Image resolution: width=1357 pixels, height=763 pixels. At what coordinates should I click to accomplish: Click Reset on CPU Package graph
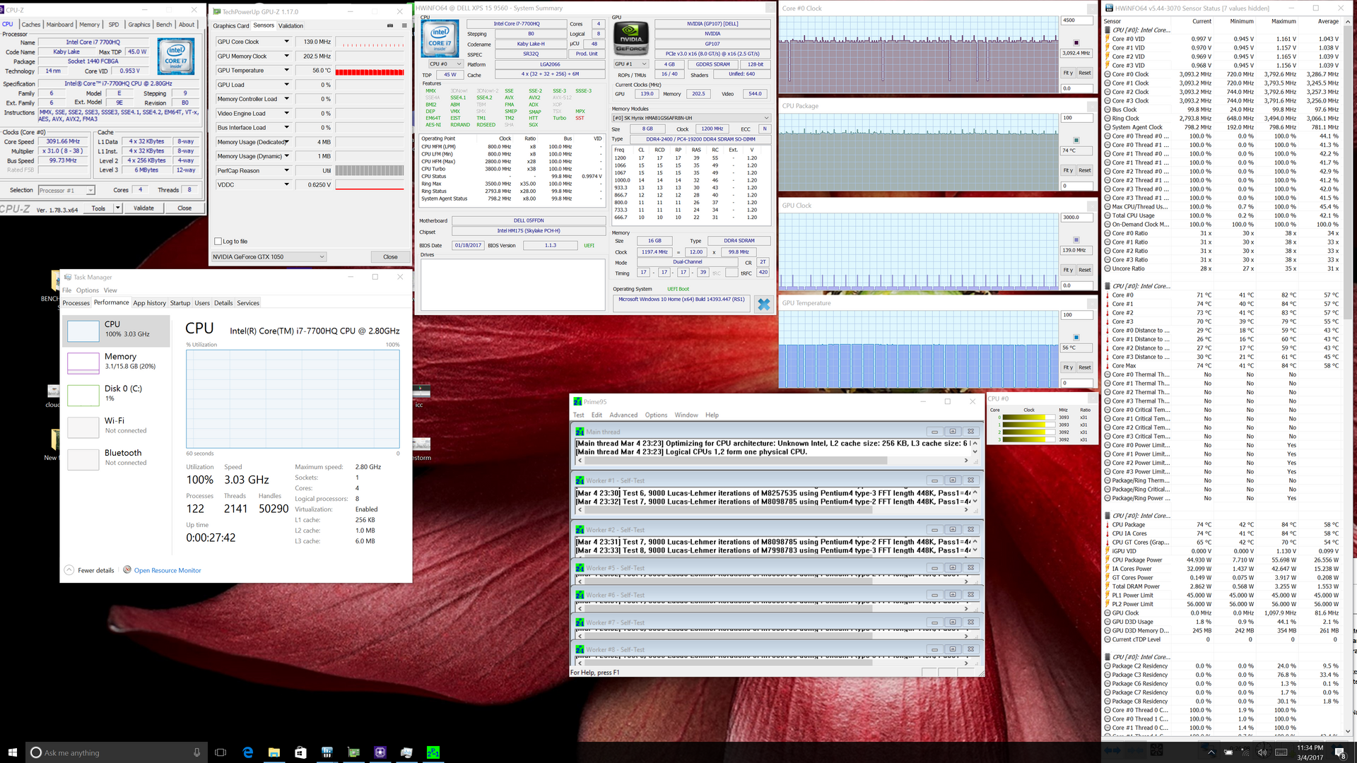(1085, 170)
